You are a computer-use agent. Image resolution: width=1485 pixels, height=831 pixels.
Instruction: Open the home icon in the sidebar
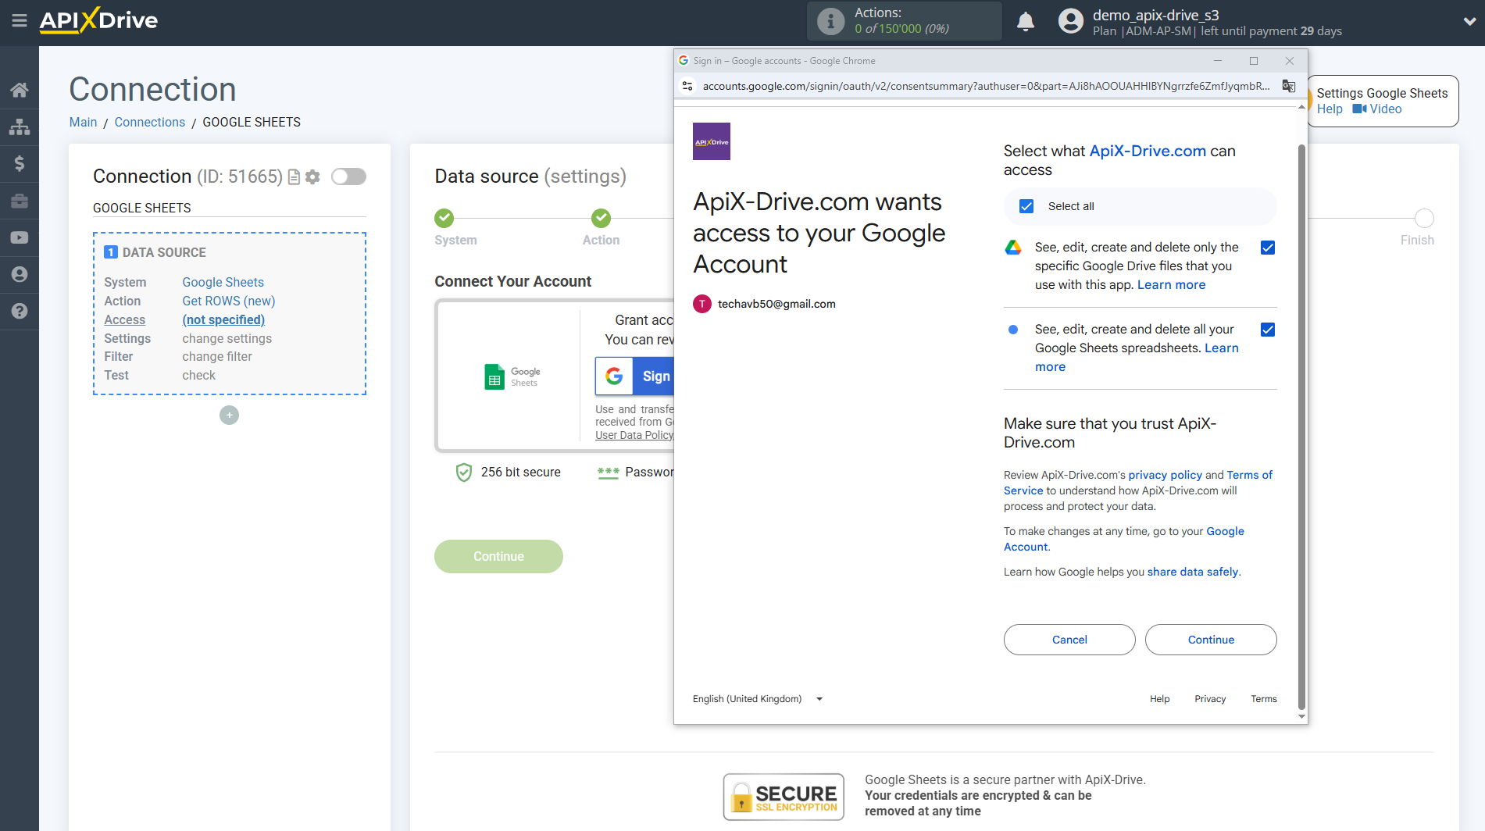pos(20,90)
